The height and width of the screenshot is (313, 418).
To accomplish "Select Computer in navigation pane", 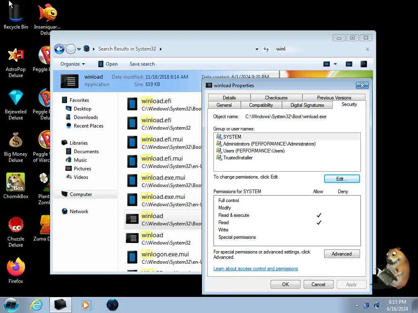I will pos(85,194).
